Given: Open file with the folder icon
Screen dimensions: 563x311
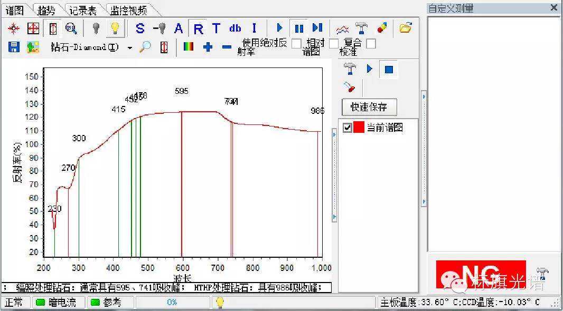Looking at the screenshot, I should 405,28.
